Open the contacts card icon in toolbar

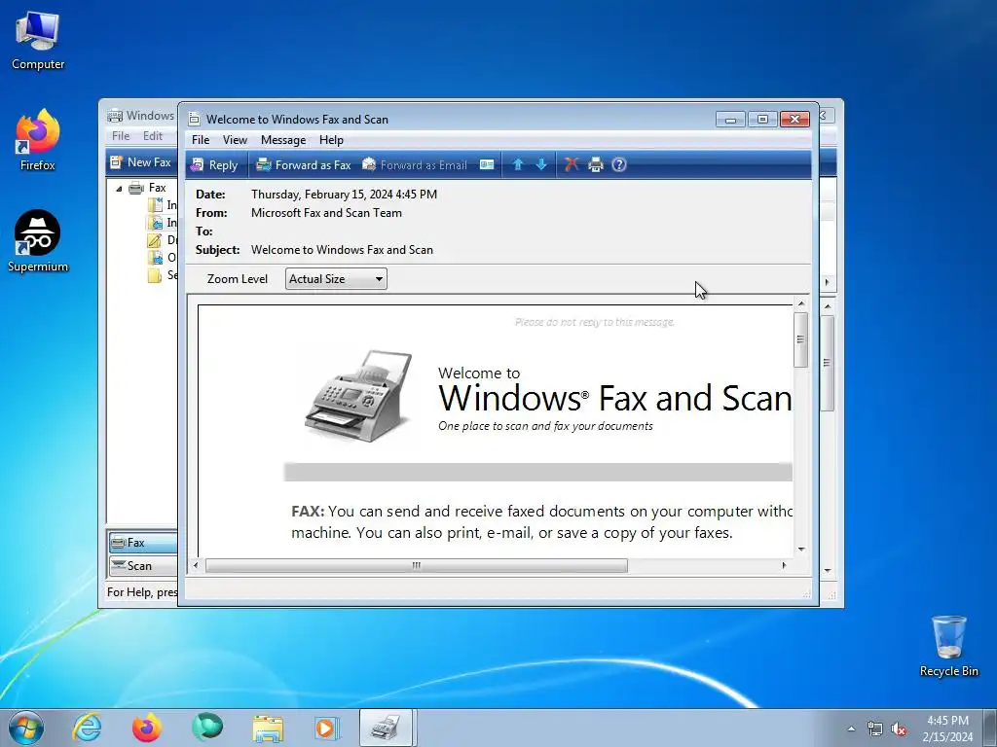coord(487,165)
